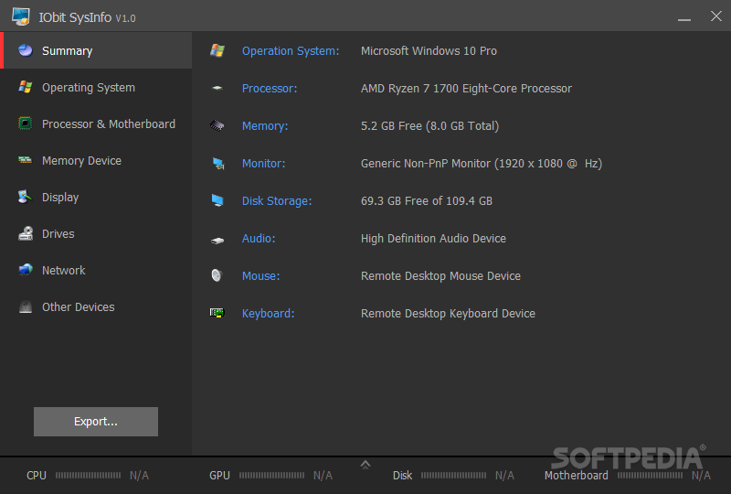Click the Memory Device RAM stick icon
731x494 pixels.
pos(26,160)
